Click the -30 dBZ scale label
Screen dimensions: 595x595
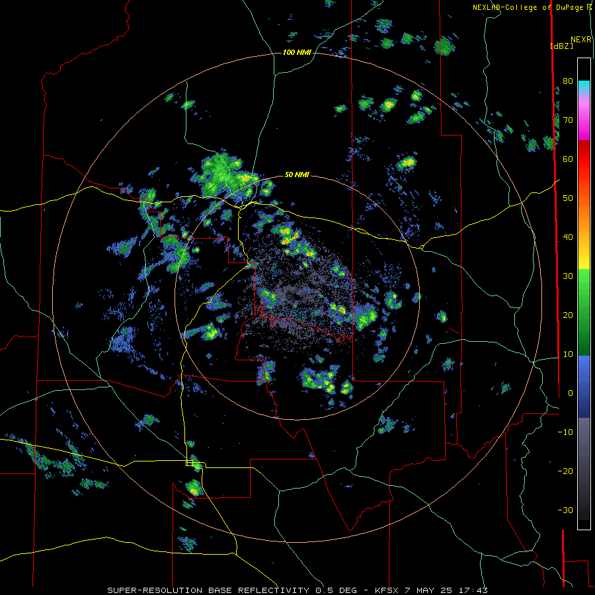(x=565, y=510)
